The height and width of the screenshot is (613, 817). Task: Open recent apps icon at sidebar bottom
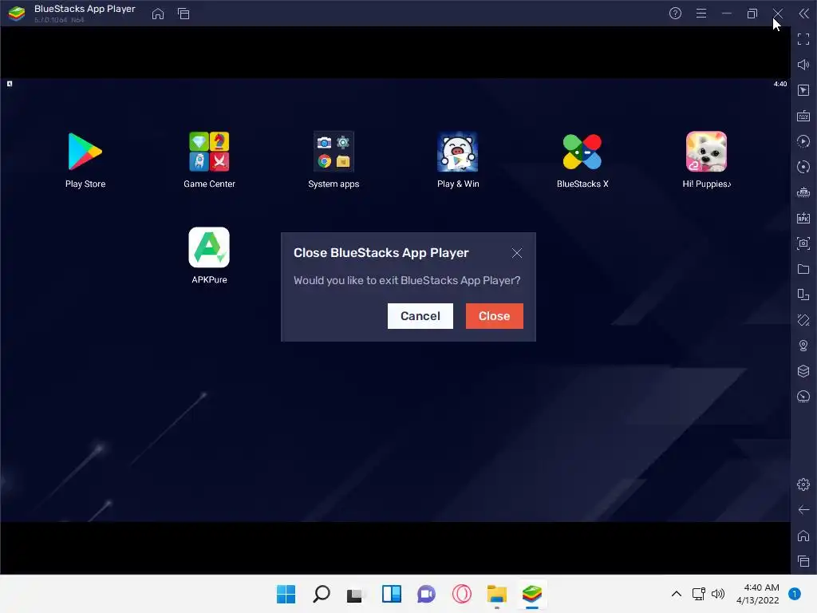point(803,561)
